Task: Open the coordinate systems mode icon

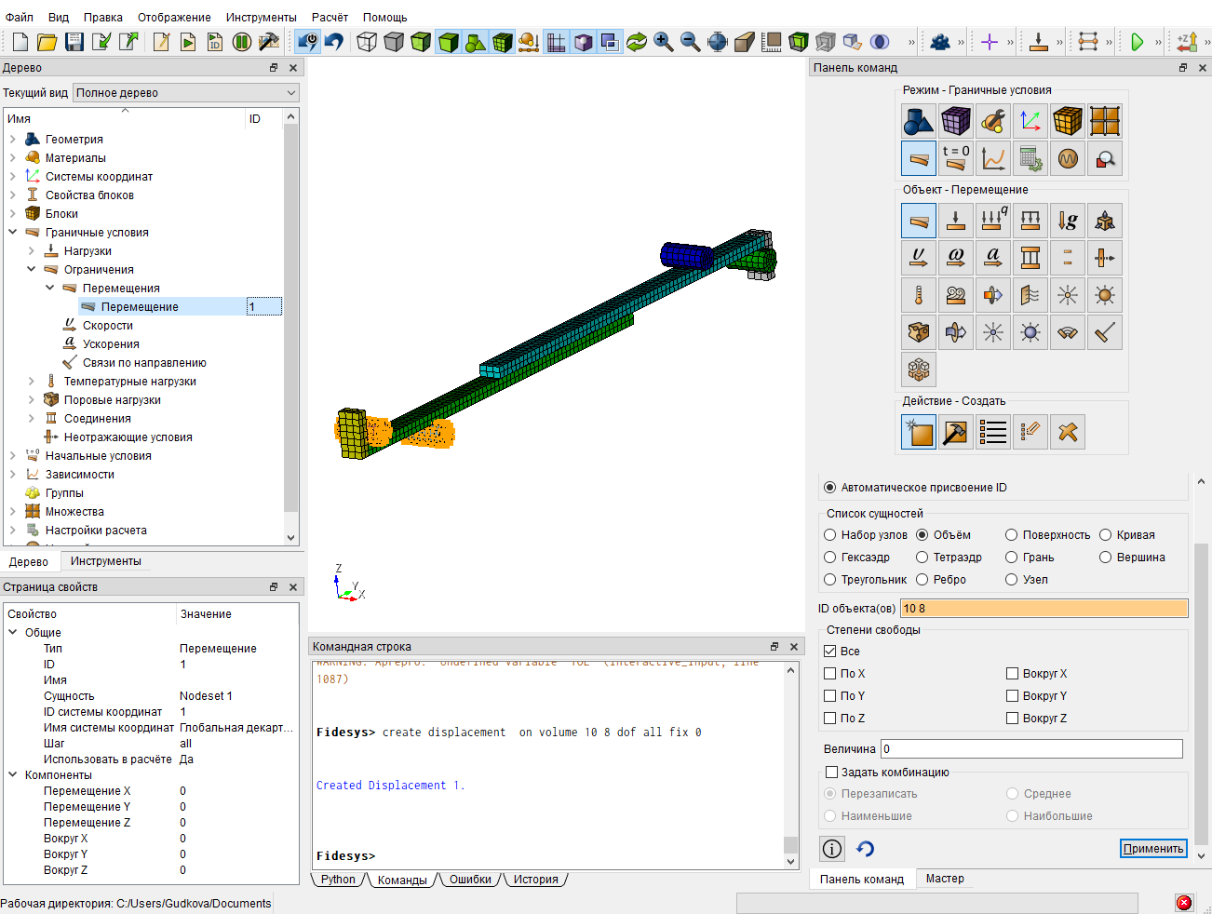Action: (x=1030, y=121)
